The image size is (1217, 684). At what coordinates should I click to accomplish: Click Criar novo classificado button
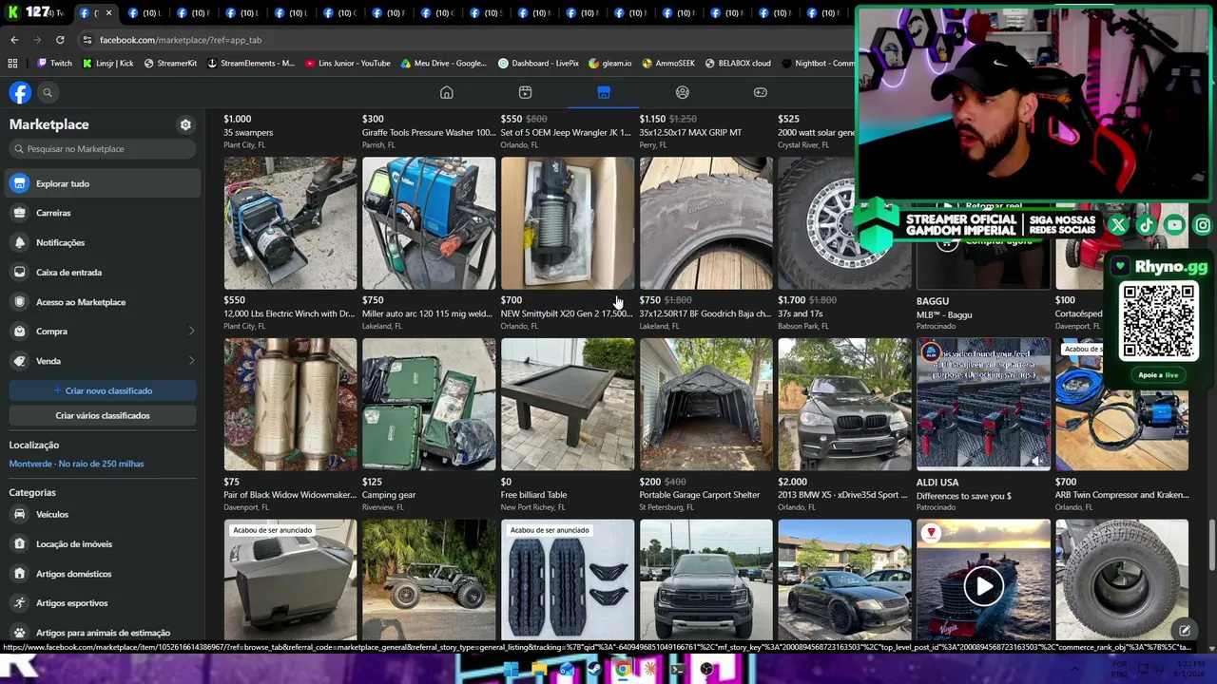point(103,390)
